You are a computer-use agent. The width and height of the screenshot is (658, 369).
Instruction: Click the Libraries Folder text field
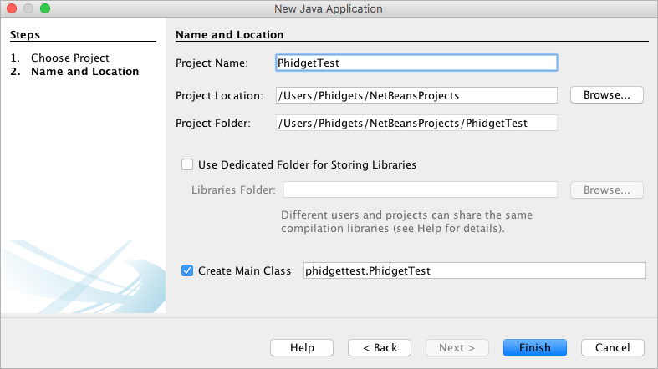(x=420, y=190)
